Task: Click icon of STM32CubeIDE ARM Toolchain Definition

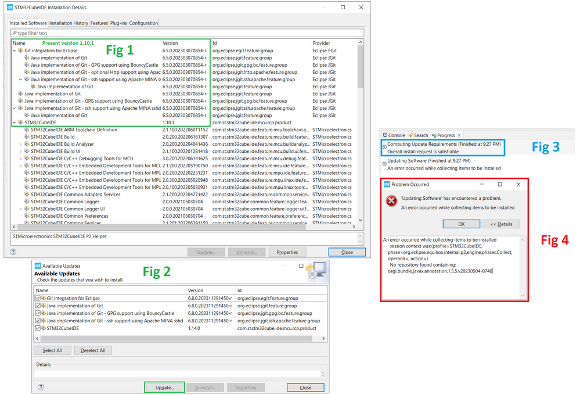Action: click(x=27, y=130)
